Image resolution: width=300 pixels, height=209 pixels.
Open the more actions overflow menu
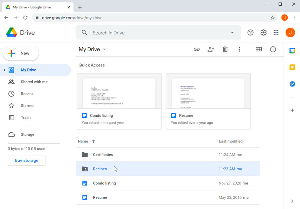pyautogui.click(x=240, y=49)
